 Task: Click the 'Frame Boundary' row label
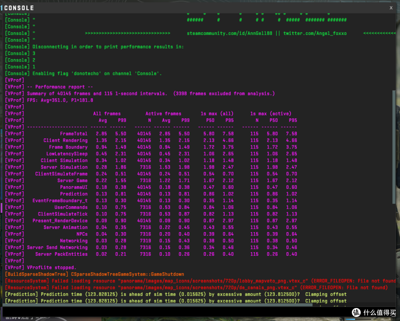click(68, 147)
